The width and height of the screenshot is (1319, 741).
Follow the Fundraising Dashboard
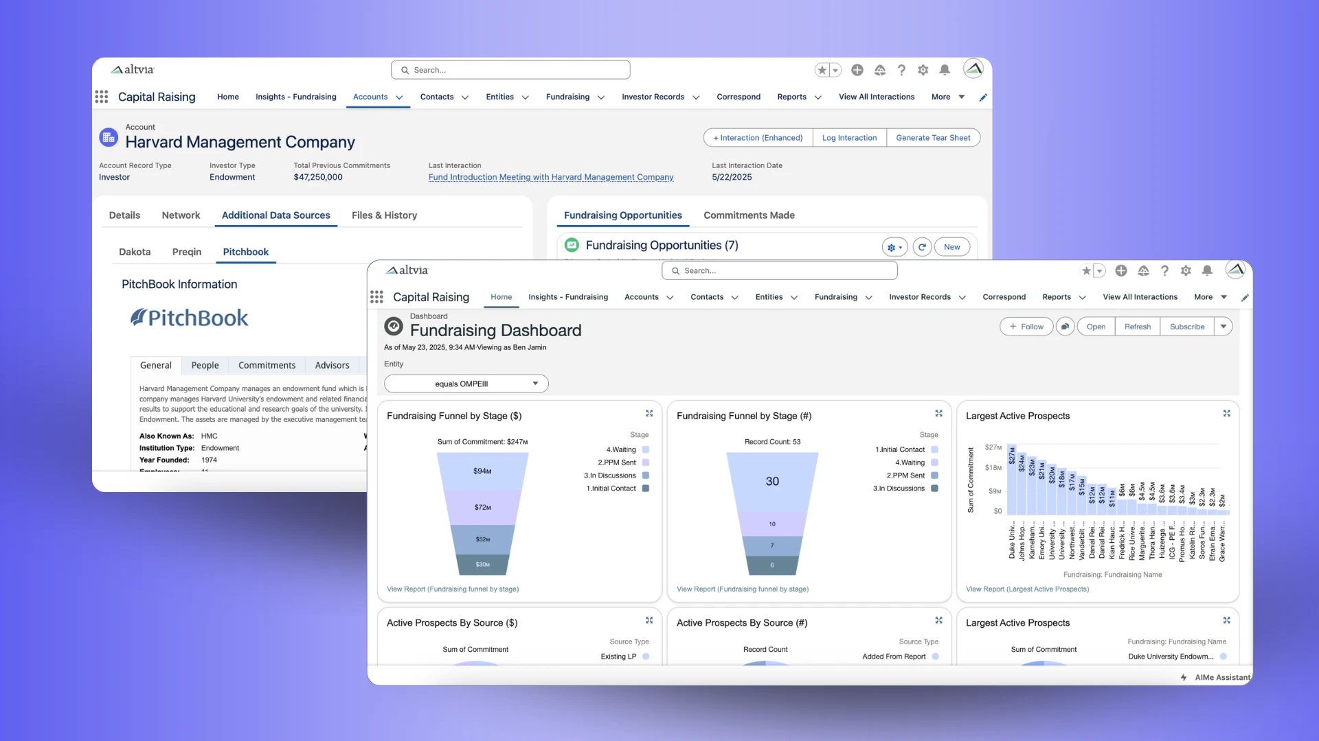click(1026, 326)
